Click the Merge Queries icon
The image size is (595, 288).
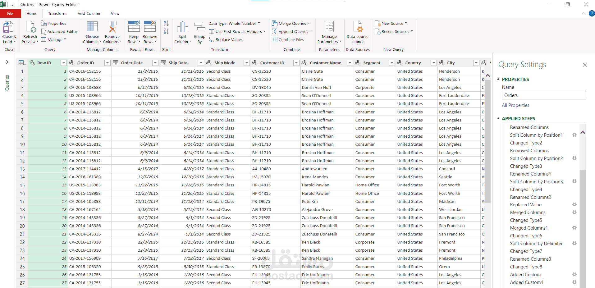coord(275,23)
